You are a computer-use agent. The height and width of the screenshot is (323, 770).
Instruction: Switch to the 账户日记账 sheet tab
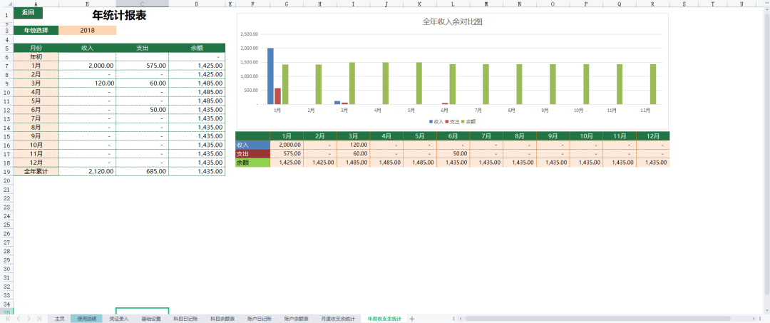click(x=260, y=319)
